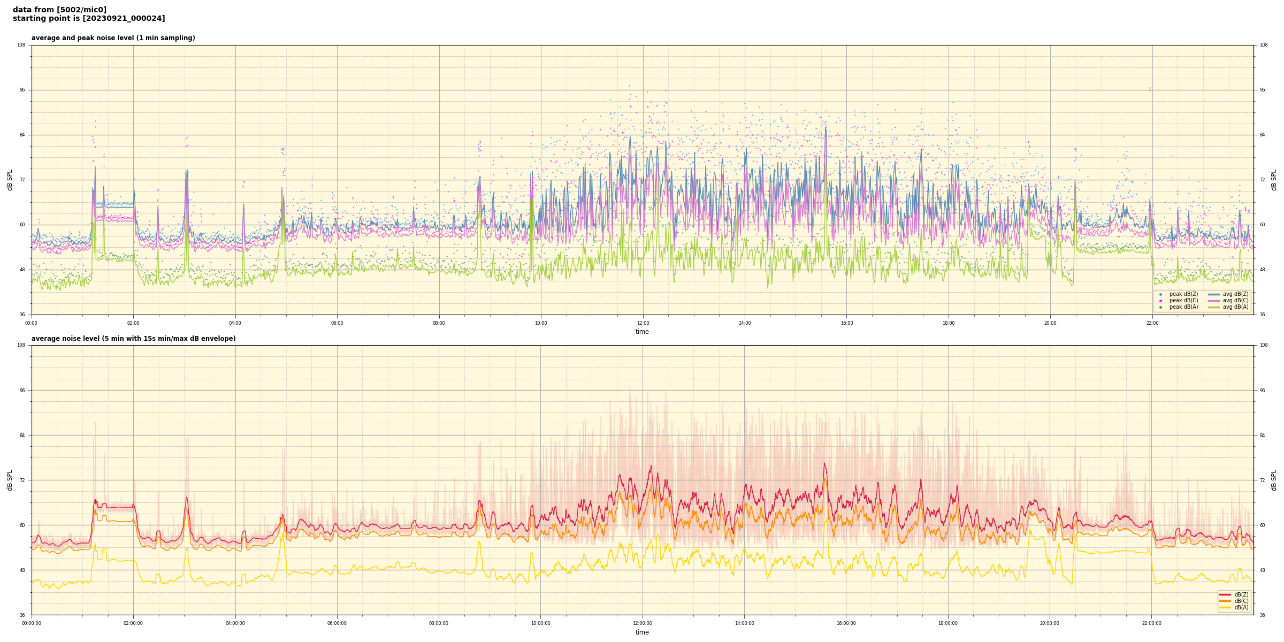
Task: Click the avg dB(Z) legend line swatch
Action: [1213, 294]
